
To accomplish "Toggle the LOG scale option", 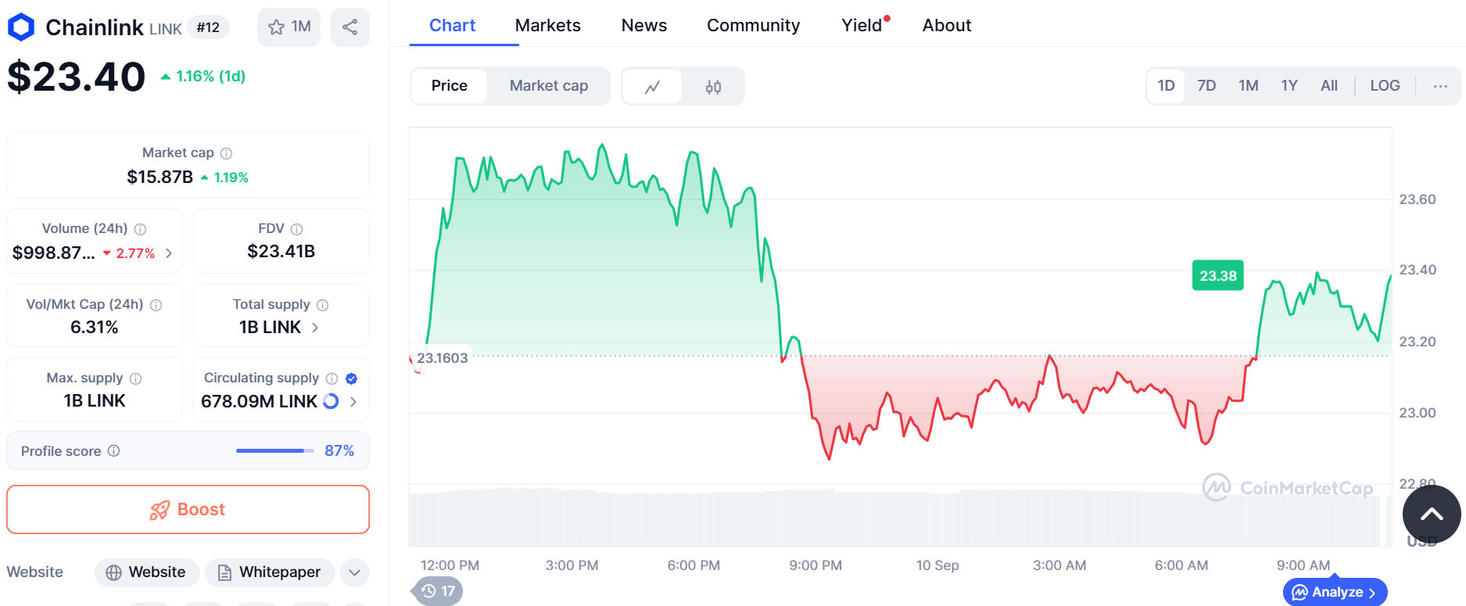I will coord(1384,86).
